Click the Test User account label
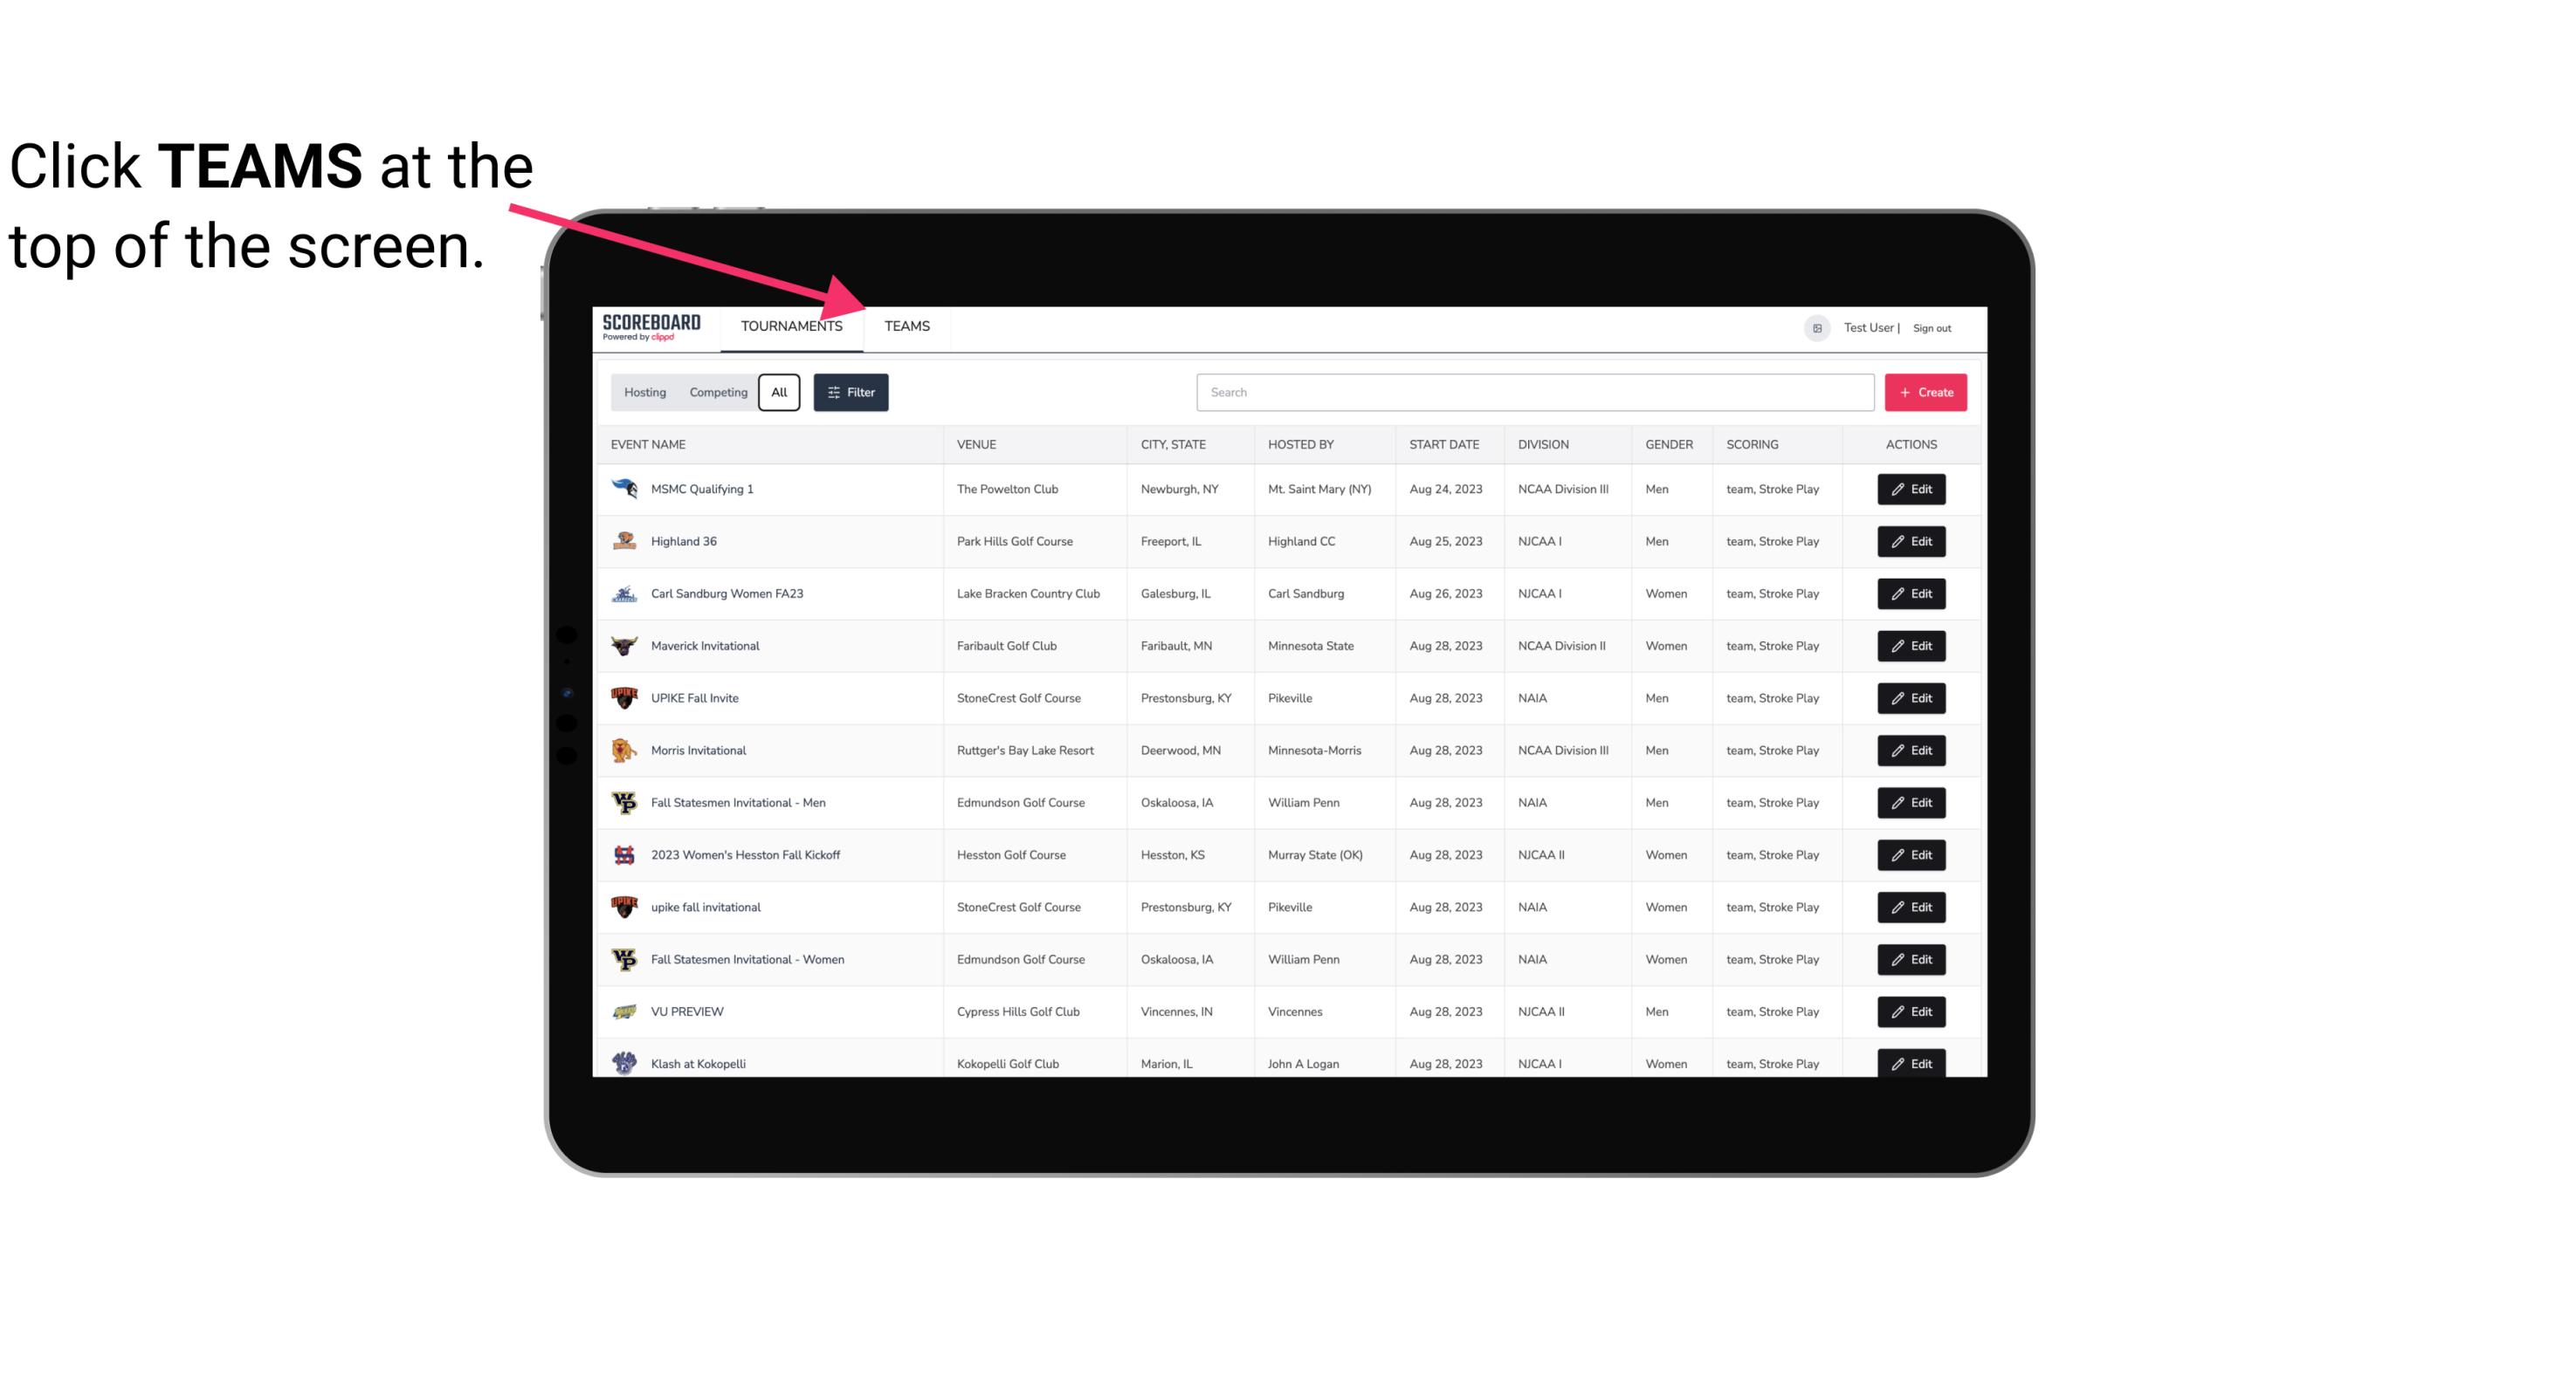This screenshot has width=2576, height=1385. tap(1866, 326)
